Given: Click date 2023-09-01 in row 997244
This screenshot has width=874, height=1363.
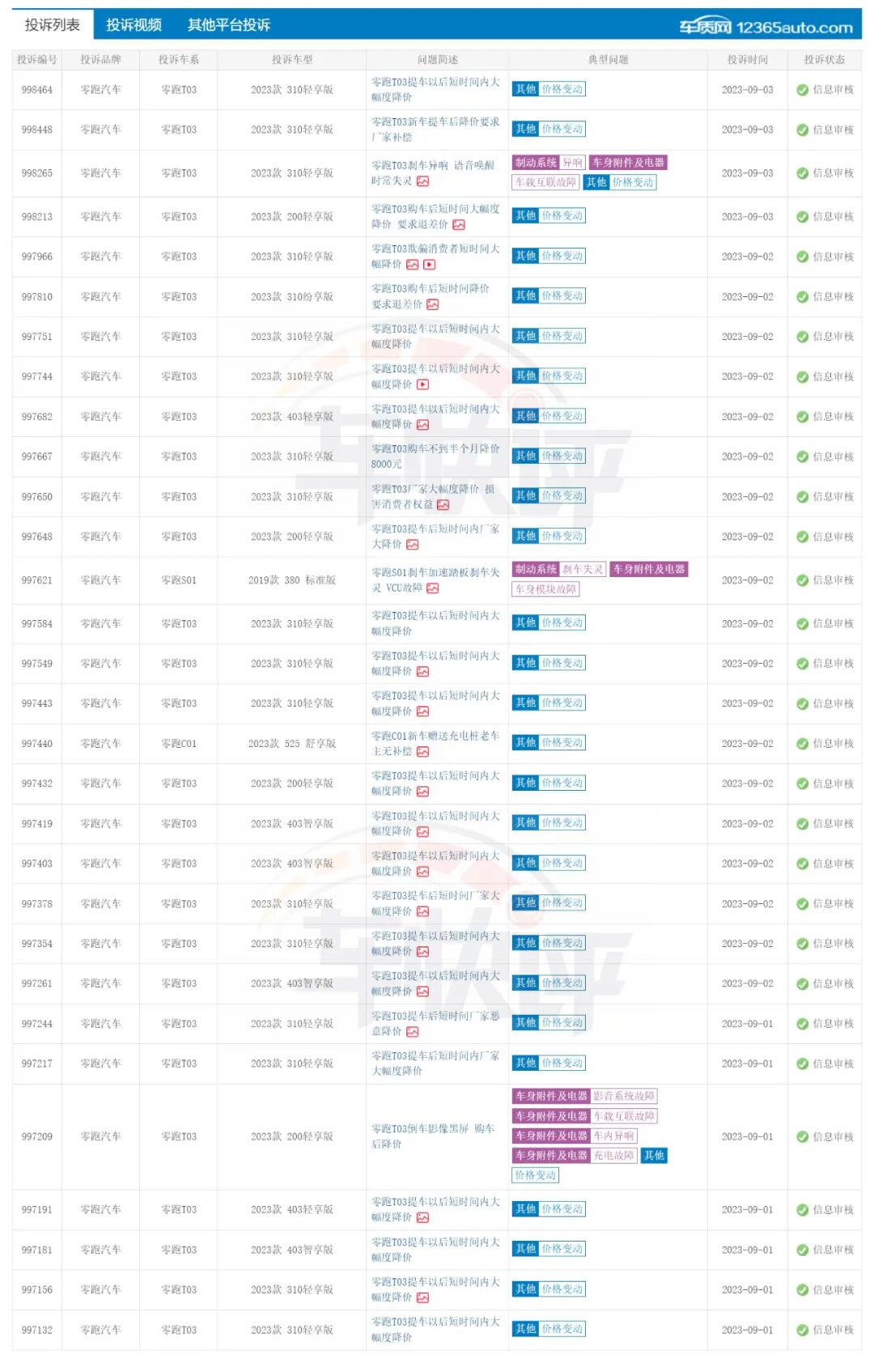Looking at the screenshot, I should click(748, 1024).
